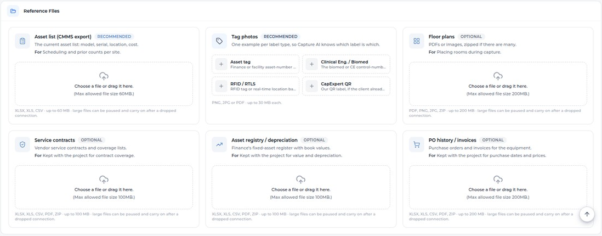
Task: Click 'PDFs or images, zipped if there are many.' text
Action: click(x=472, y=44)
